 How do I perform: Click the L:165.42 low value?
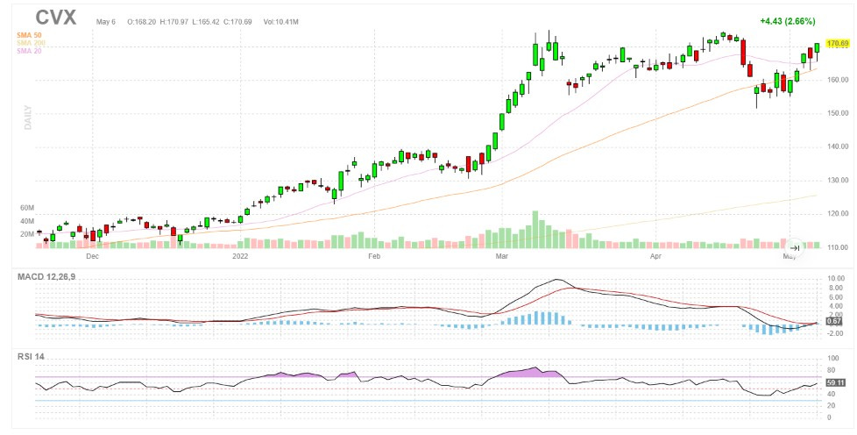205,22
